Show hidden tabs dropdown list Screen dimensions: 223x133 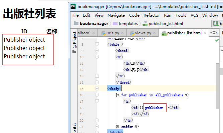[214, 33]
